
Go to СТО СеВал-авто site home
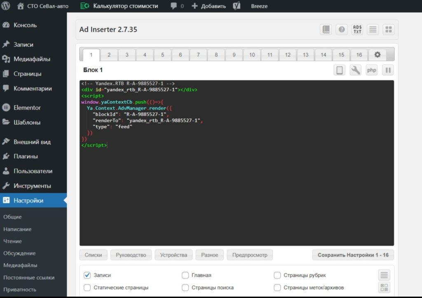[43, 6]
